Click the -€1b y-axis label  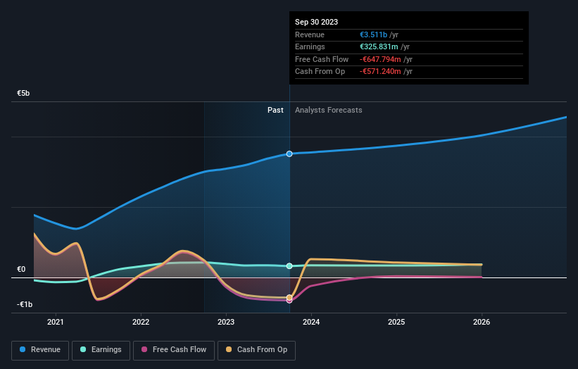click(x=25, y=304)
